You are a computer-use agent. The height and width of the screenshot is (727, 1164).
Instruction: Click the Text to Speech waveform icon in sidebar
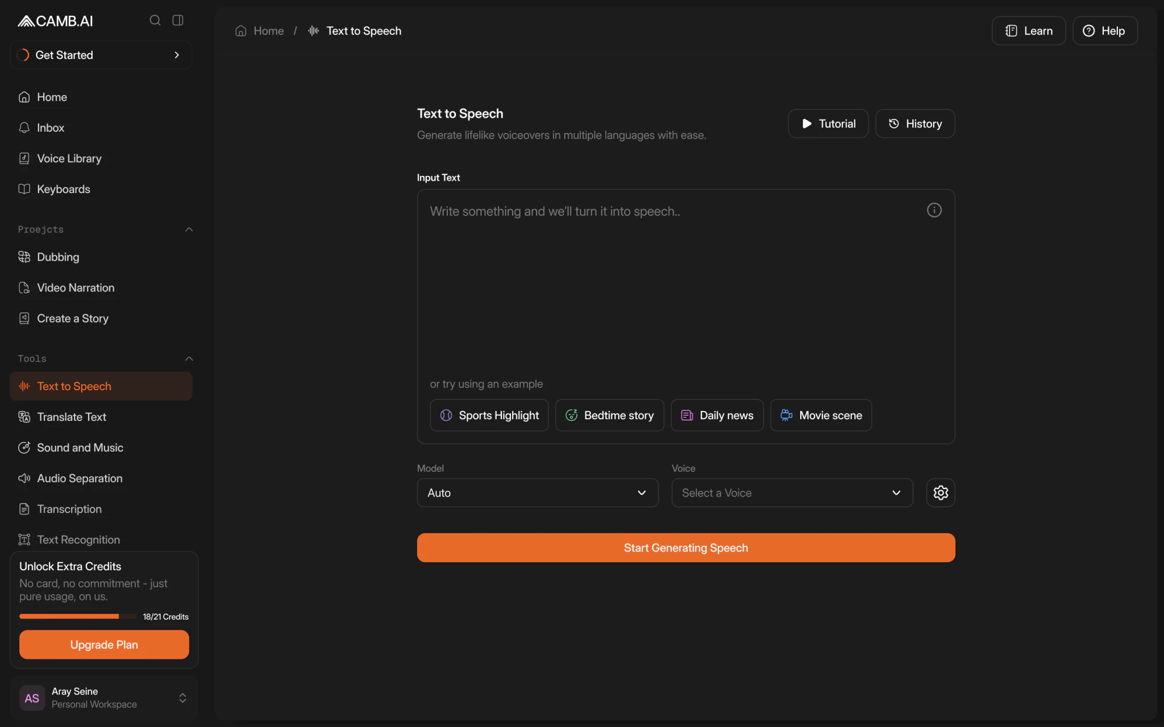coord(24,386)
